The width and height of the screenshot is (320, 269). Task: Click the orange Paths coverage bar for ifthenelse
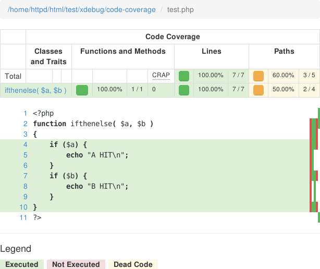[x=258, y=90]
